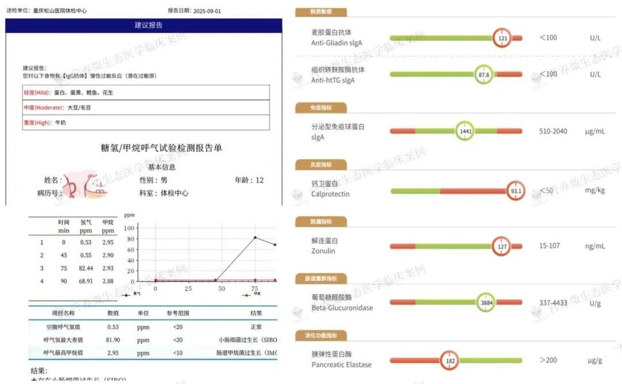This screenshot has width=622, height=384.
Task: Open the 炎症指标 section label
Action: tap(321, 165)
